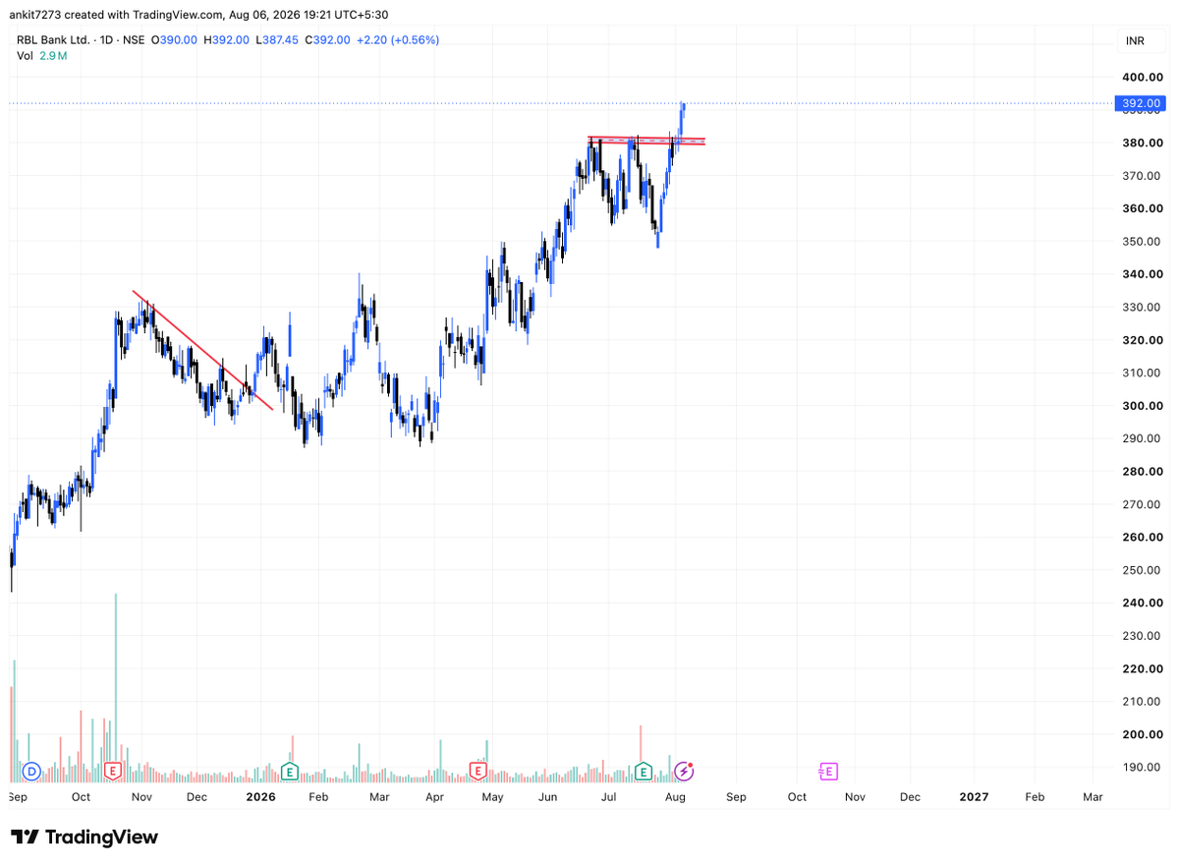Click the 310.00 price axis label

(1143, 373)
